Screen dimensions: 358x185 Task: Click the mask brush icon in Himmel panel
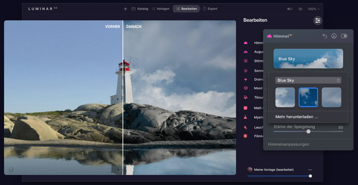tap(334, 36)
